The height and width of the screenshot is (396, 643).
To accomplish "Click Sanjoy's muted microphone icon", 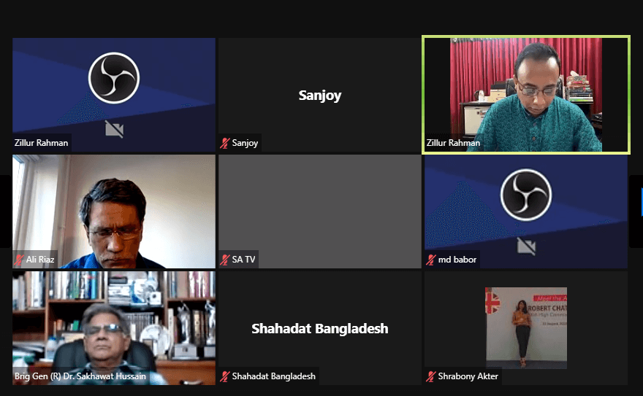I will coord(225,143).
